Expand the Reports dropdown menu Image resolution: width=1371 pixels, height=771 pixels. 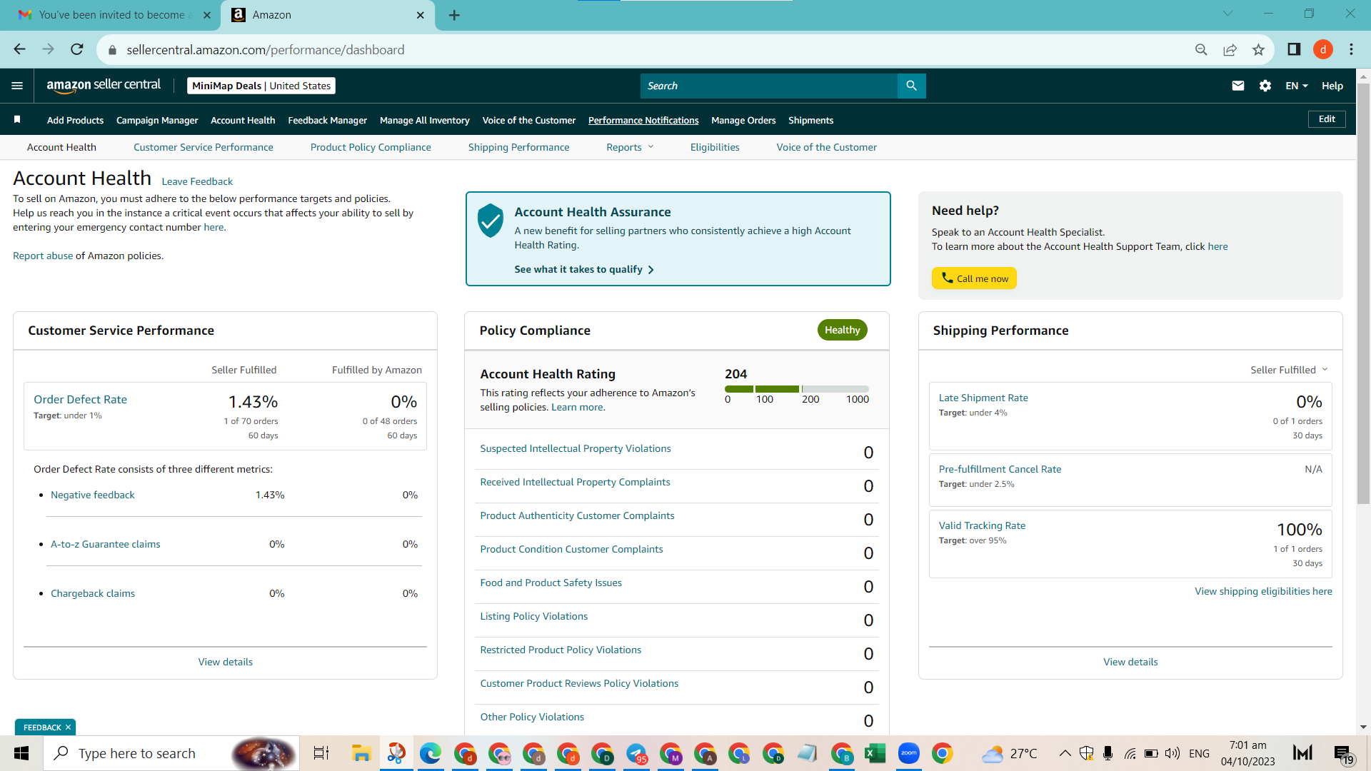tap(630, 147)
